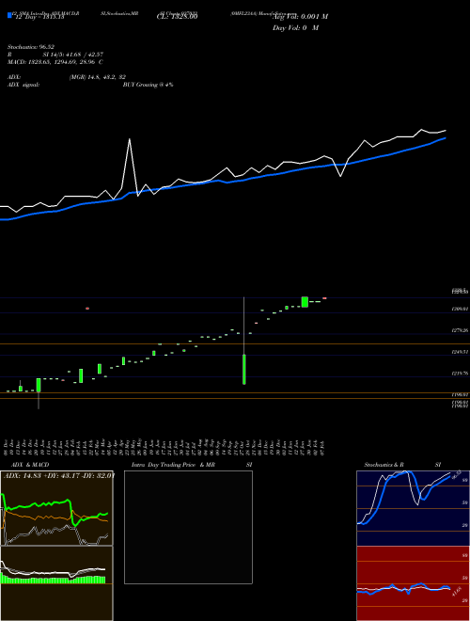Screen dimensions: 470x621
Task: Click the large green candlestick below the long wick
Action: [x=244, y=369]
